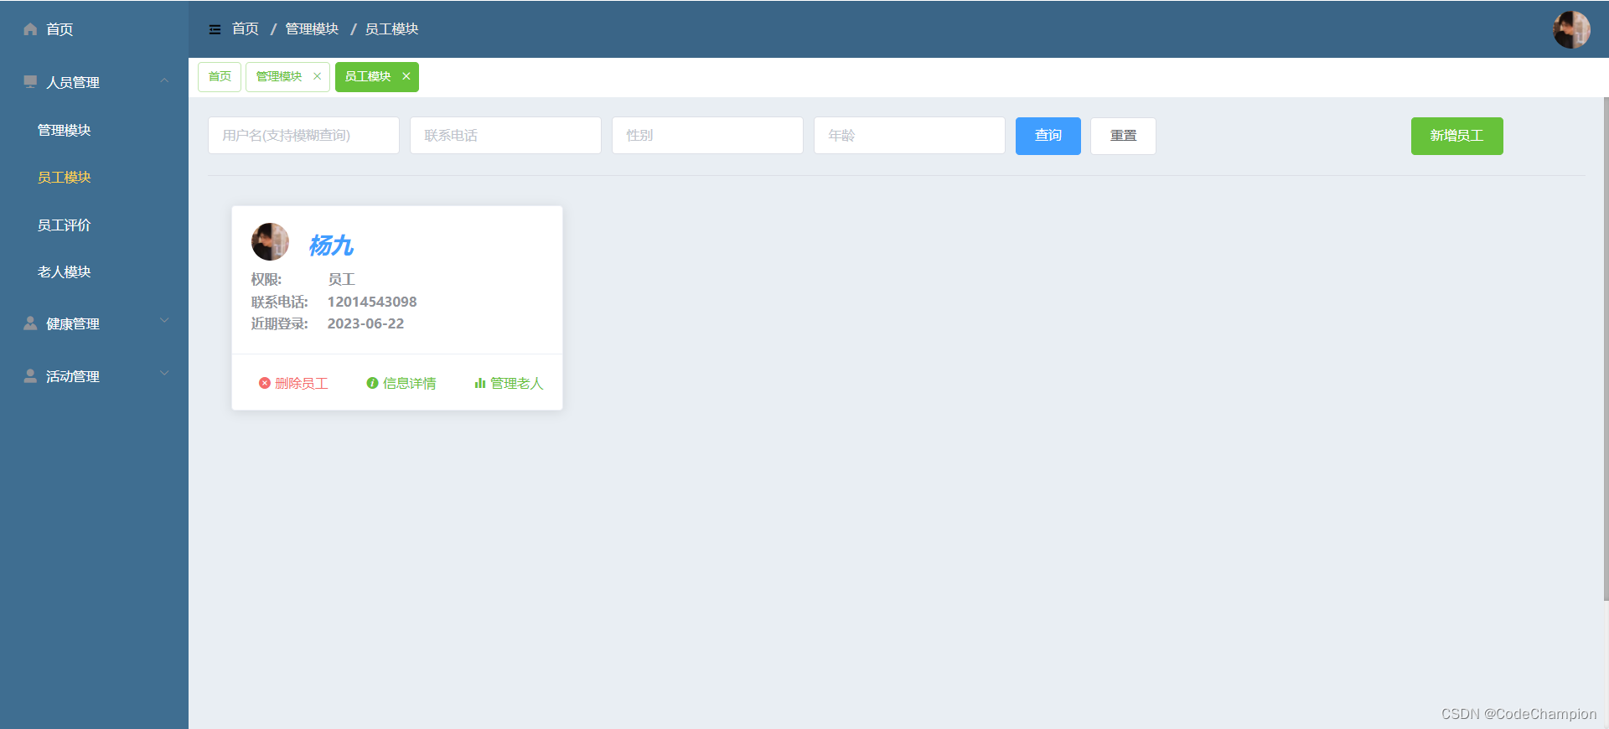1609x729 pixels.
Task: Click the bar chart icon beside 管理老人
Action: pos(480,383)
